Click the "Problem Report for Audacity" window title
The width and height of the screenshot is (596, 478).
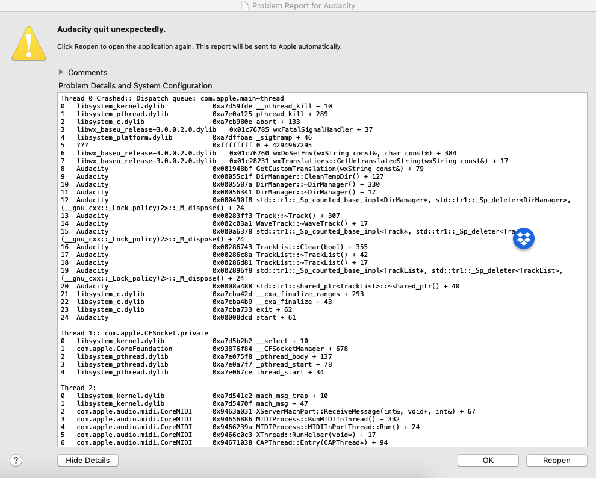click(303, 5)
